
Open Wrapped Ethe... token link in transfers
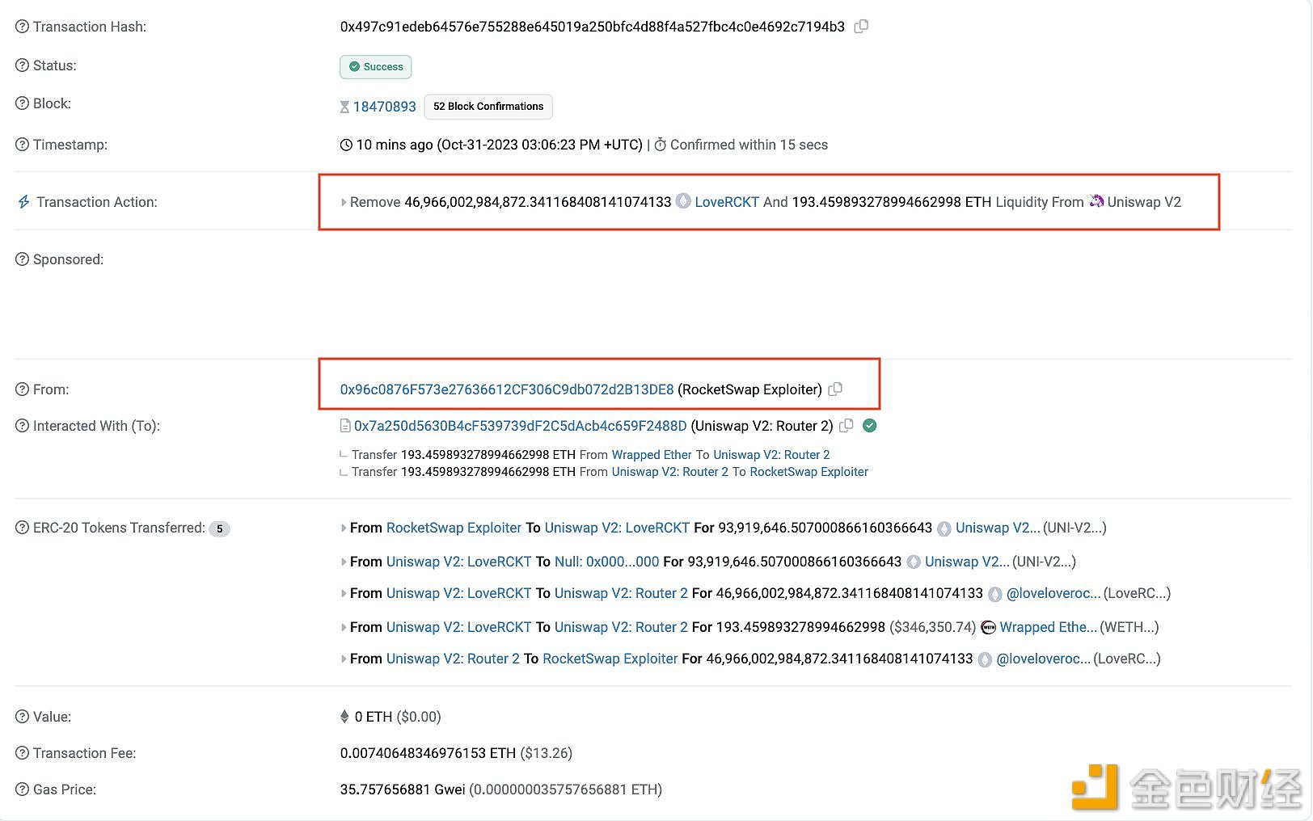(1049, 627)
